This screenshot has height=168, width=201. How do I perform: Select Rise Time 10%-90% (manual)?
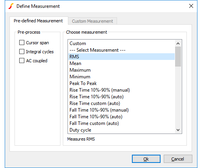[121, 90]
